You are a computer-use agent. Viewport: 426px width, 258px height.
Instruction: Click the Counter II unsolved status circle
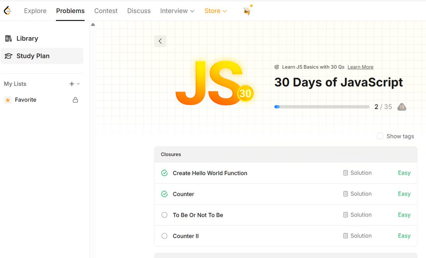[164, 236]
